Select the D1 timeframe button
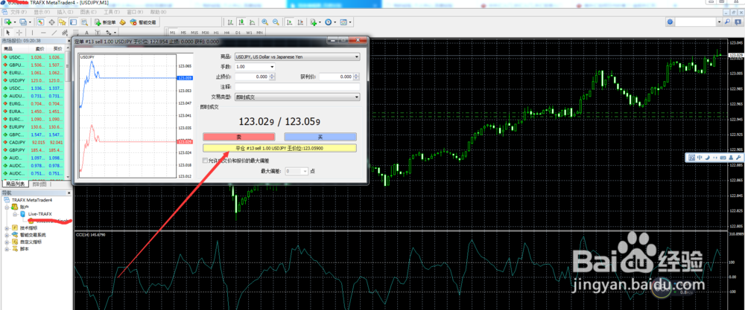 tap(238, 33)
